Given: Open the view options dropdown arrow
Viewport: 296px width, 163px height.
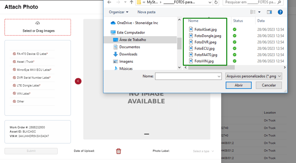Looking at the screenshot, I should pyautogui.click(x=259, y=12).
